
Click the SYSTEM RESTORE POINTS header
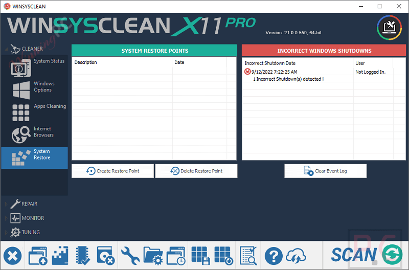(154, 50)
